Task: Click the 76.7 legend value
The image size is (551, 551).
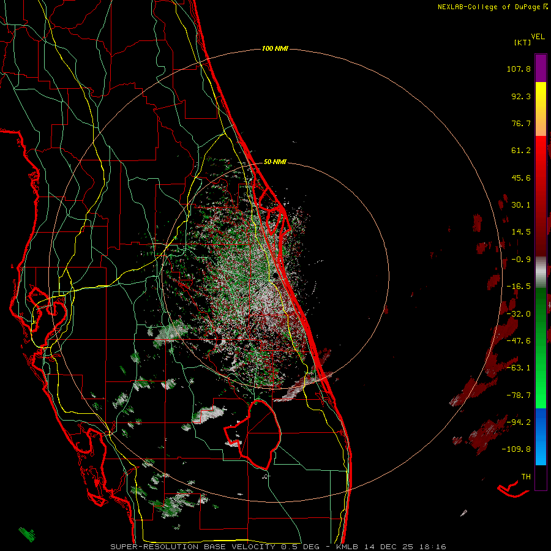Action: click(x=521, y=123)
